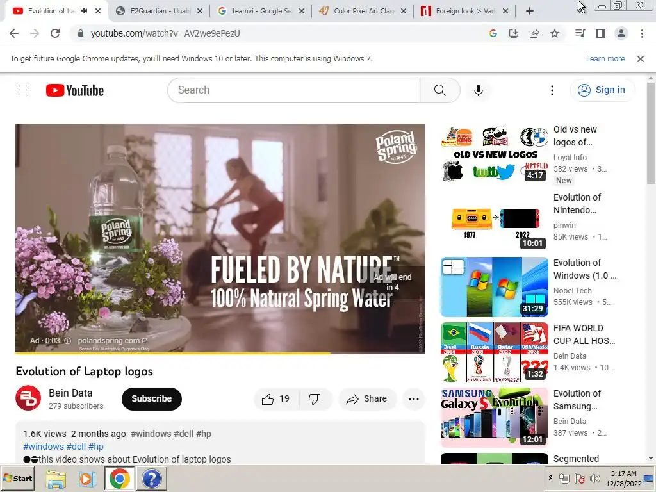Click the Google search icon in address bar
The image size is (656, 492).
coord(493,33)
